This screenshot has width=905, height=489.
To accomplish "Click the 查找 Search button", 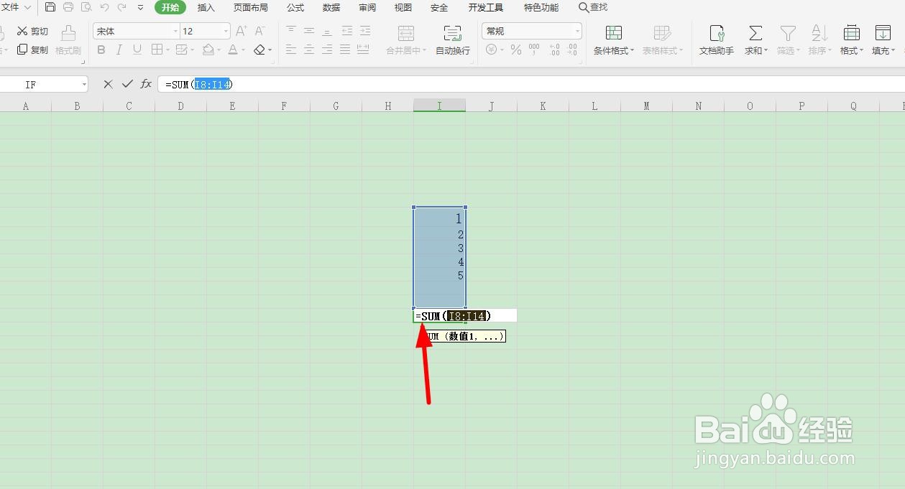I will click(x=593, y=7).
